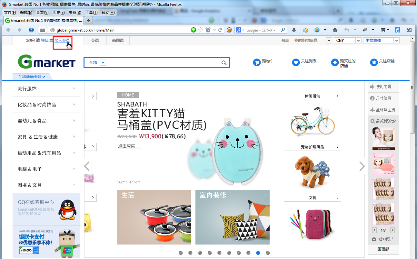The width and height of the screenshot is (417, 259).
Task: Click the Gmarket search magnifier button
Action: pos(224,63)
